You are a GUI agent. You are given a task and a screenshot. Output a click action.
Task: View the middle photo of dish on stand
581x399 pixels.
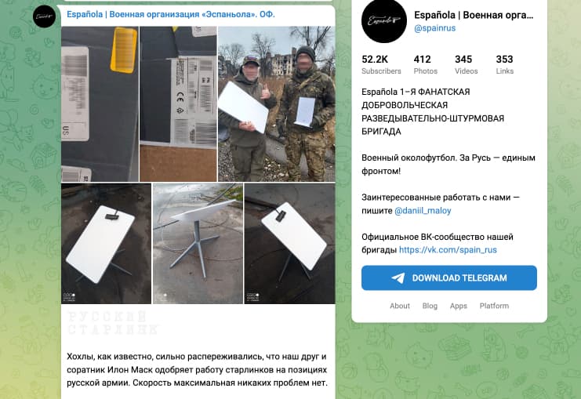coord(198,244)
